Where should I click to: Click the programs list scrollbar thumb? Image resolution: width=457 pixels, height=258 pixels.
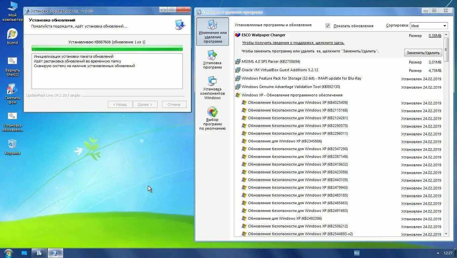[446, 49]
